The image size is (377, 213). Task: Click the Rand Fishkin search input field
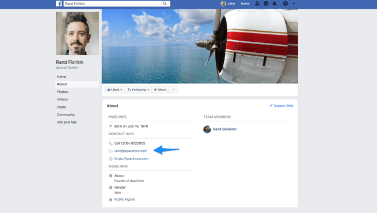coord(113,3)
